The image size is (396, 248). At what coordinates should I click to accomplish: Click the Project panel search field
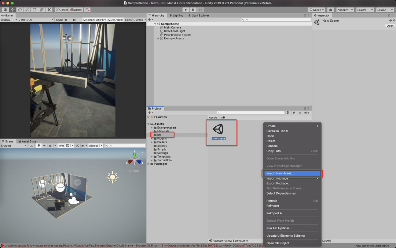[x=251, y=113]
